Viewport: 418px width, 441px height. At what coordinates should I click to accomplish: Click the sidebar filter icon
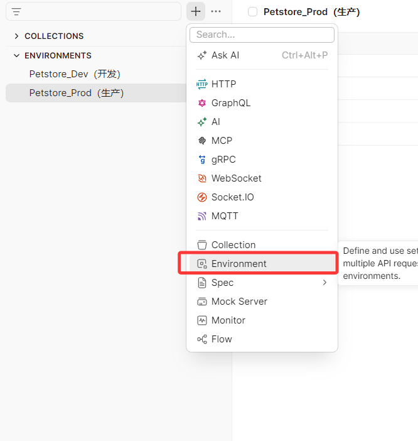[16, 12]
